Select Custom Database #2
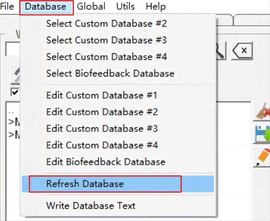270x221 pixels. [x=107, y=23]
